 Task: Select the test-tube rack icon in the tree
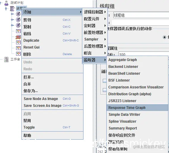tap(18, 37)
